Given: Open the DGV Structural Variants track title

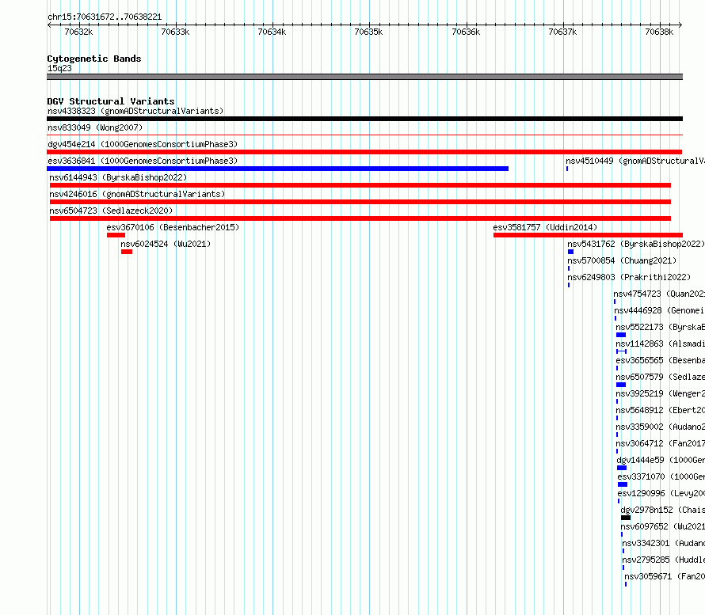Looking at the screenshot, I should (111, 101).
